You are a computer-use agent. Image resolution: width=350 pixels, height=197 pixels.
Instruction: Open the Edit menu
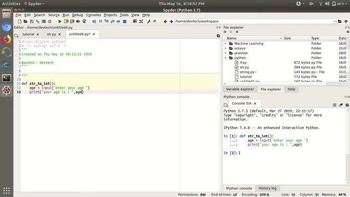tap(27, 15)
